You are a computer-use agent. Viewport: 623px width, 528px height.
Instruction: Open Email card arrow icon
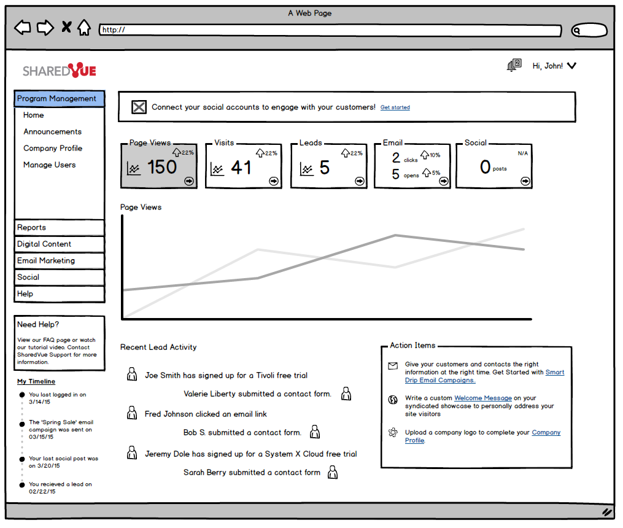click(444, 181)
